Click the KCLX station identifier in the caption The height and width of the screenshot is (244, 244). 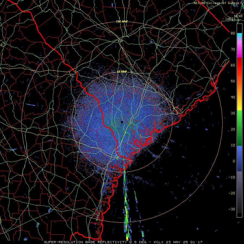coord(159,242)
